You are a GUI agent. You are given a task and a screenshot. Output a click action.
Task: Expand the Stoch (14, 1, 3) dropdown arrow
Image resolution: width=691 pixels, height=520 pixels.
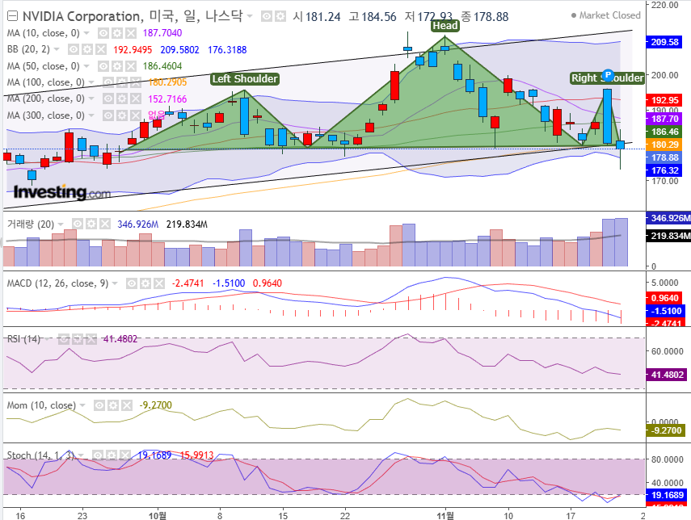pos(81,455)
